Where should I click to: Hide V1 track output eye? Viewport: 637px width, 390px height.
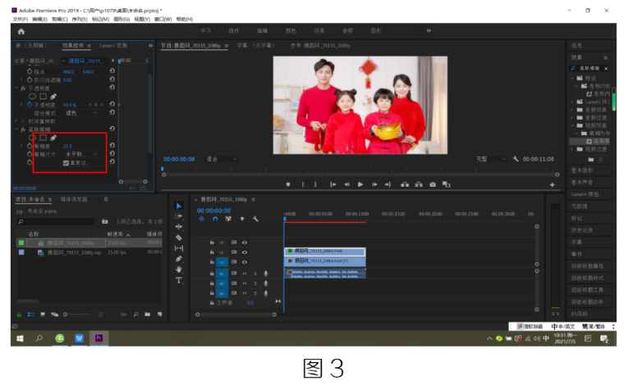245,262
